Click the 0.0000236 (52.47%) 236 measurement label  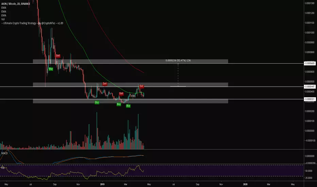178,61
